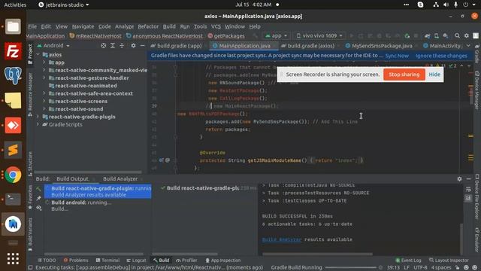This screenshot has width=481, height=271.
Task: Open the Profiler tool window
Action: click(186, 260)
